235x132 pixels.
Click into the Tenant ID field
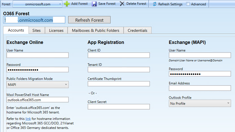(118, 70)
